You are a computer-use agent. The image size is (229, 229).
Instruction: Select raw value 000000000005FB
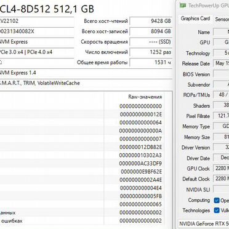click(141, 196)
